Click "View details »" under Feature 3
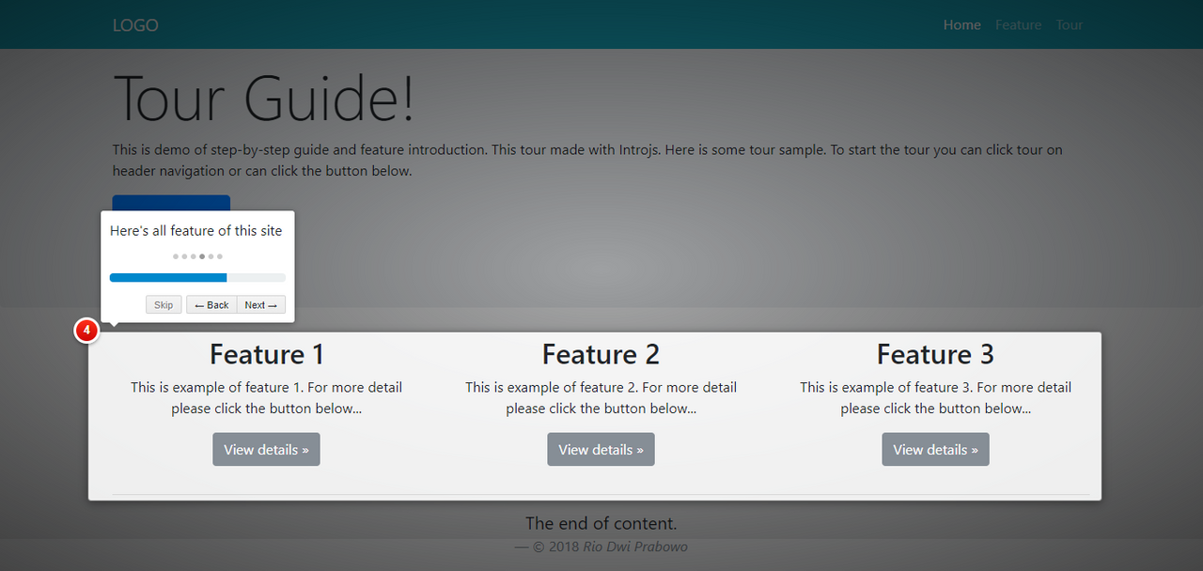Image resolution: width=1203 pixels, height=571 pixels. (935, 449)
